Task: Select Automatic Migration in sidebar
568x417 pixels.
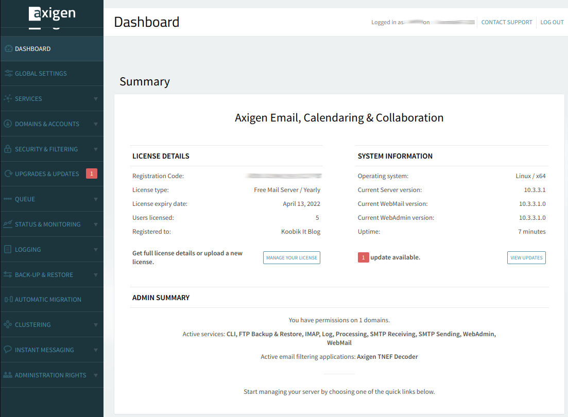Action: pos(52,299)
